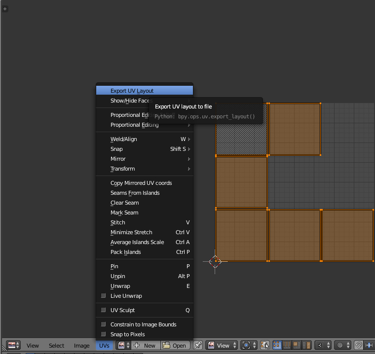This screenshot has width=375, height=354.
Task: Open the proportional editing falloff selector
Action: coord(343,346)
